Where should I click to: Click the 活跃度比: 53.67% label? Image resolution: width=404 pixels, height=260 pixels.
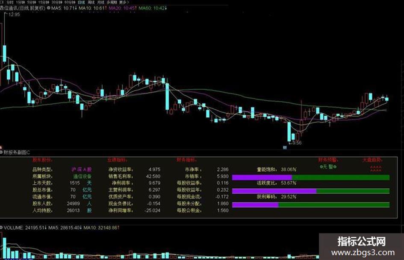tap(277, 183)
